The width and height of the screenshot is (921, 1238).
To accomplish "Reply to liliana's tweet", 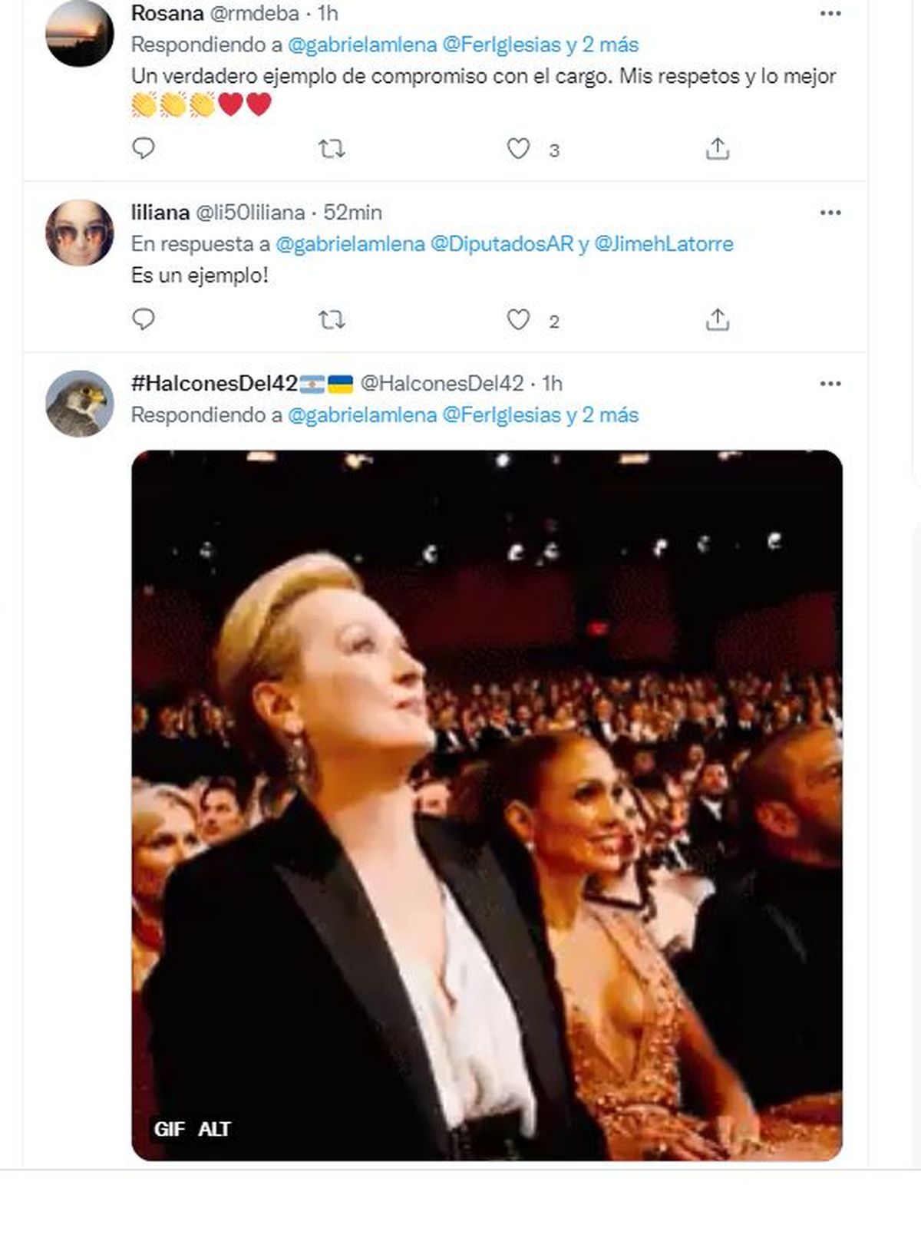I will coord(144,319).
